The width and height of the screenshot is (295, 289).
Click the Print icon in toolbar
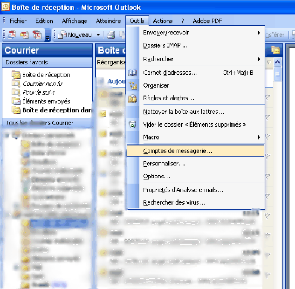[111, 35]
